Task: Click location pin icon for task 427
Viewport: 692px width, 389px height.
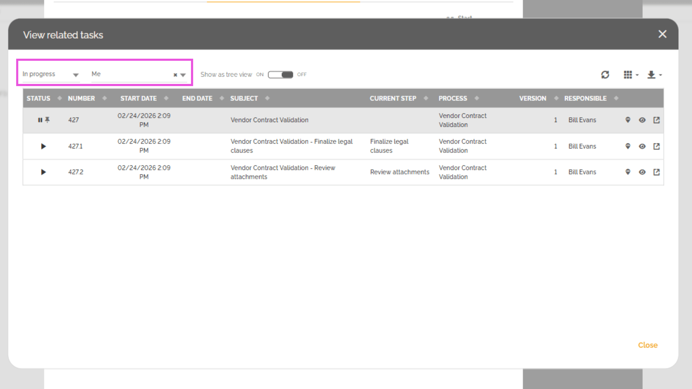Action: point(628,120)
